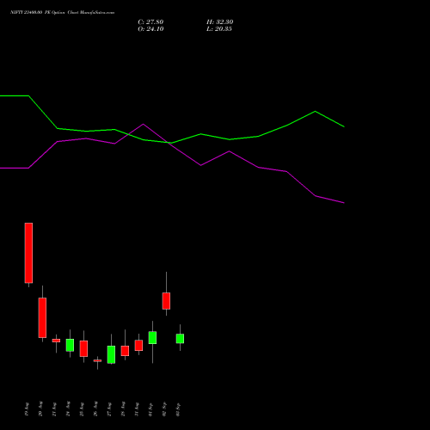Viewport: 430px width, 430px height.
Task: Click the red candlestick for 31 Aug
Action: point(138,345)
